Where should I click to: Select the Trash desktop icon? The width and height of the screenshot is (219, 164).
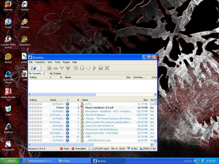(x=8, y=111)
